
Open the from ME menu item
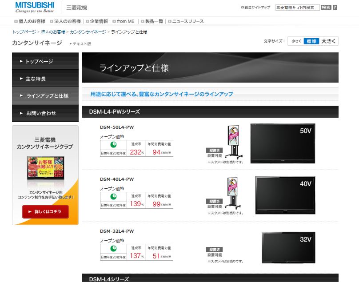coord(124,21)
